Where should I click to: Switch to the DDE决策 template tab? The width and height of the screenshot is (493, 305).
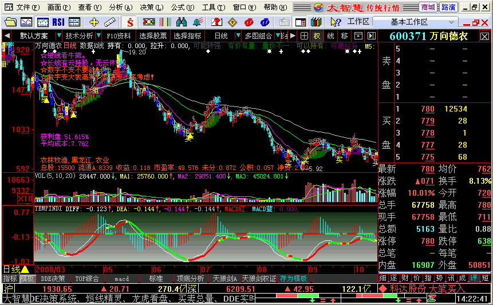point(53,279)
